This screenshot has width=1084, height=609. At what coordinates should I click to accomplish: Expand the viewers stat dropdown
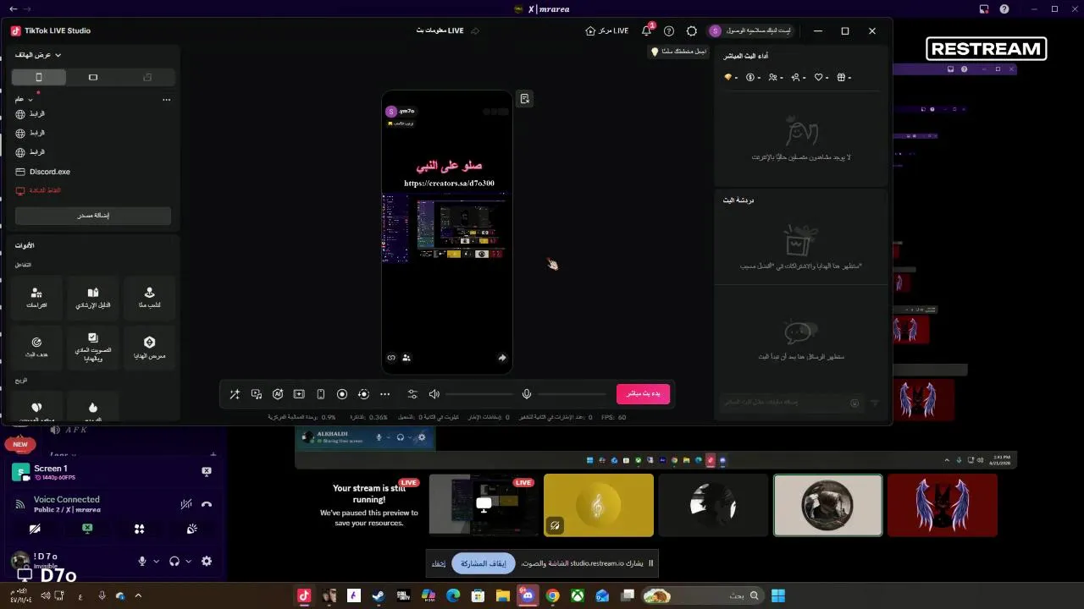777,78
